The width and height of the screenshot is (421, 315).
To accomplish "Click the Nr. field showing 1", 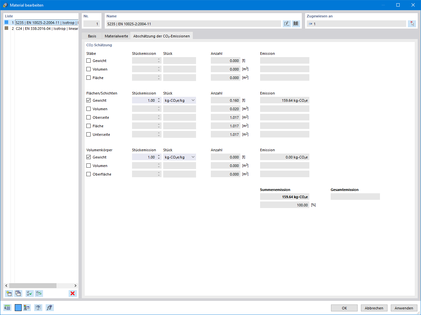I will (x=91, y=24).
